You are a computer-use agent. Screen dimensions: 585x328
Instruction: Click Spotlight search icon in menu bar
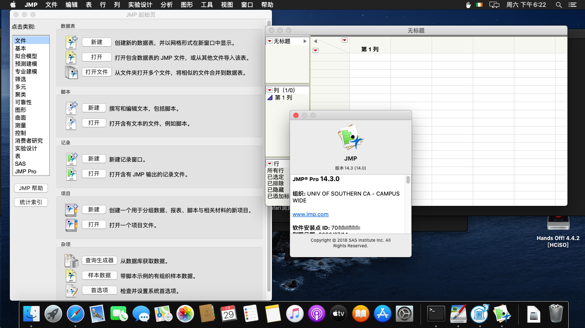click(x=558, y=5)
